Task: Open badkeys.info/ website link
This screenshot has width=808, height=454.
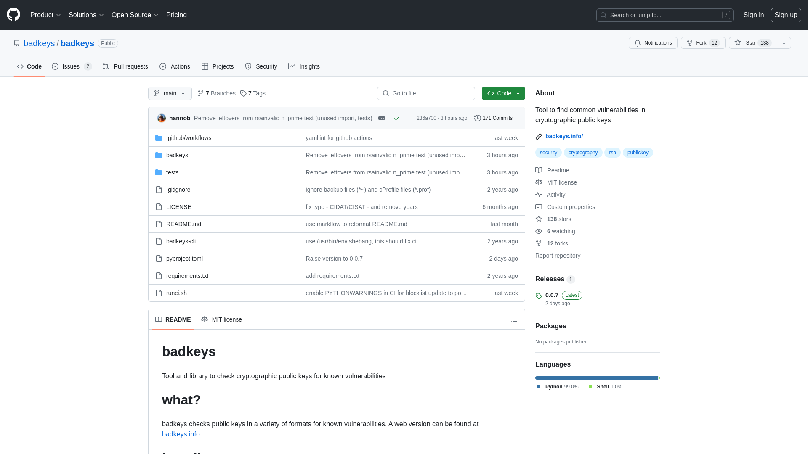Action: tap(564, 136)
